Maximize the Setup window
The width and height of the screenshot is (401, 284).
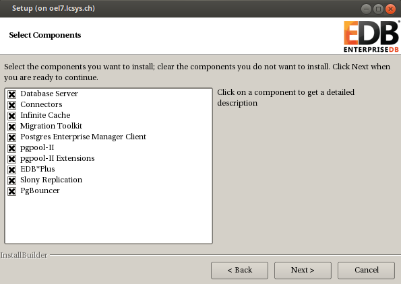[x=378, y=9]
